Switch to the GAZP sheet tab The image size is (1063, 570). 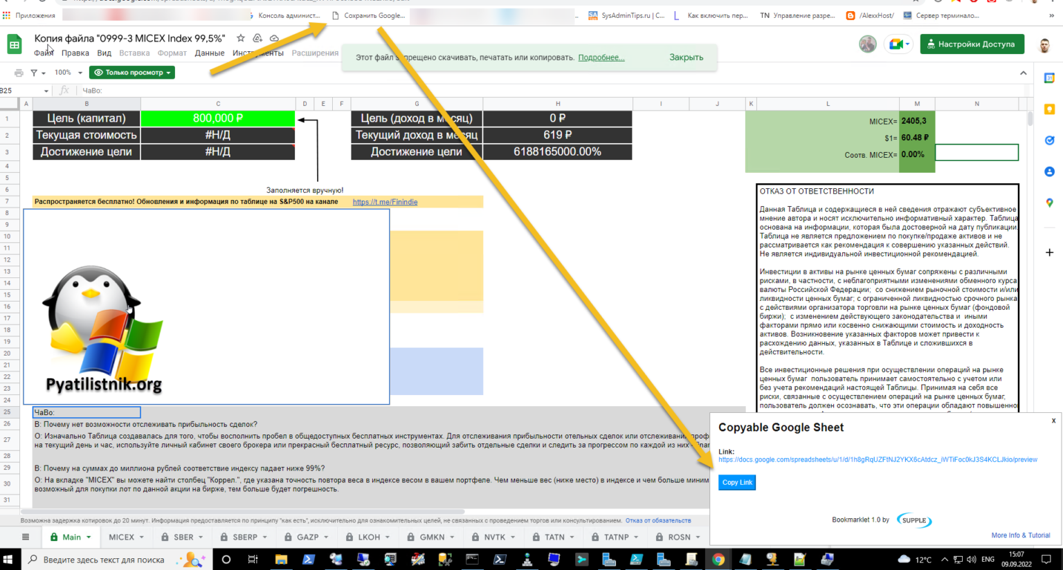pos(307,537)
